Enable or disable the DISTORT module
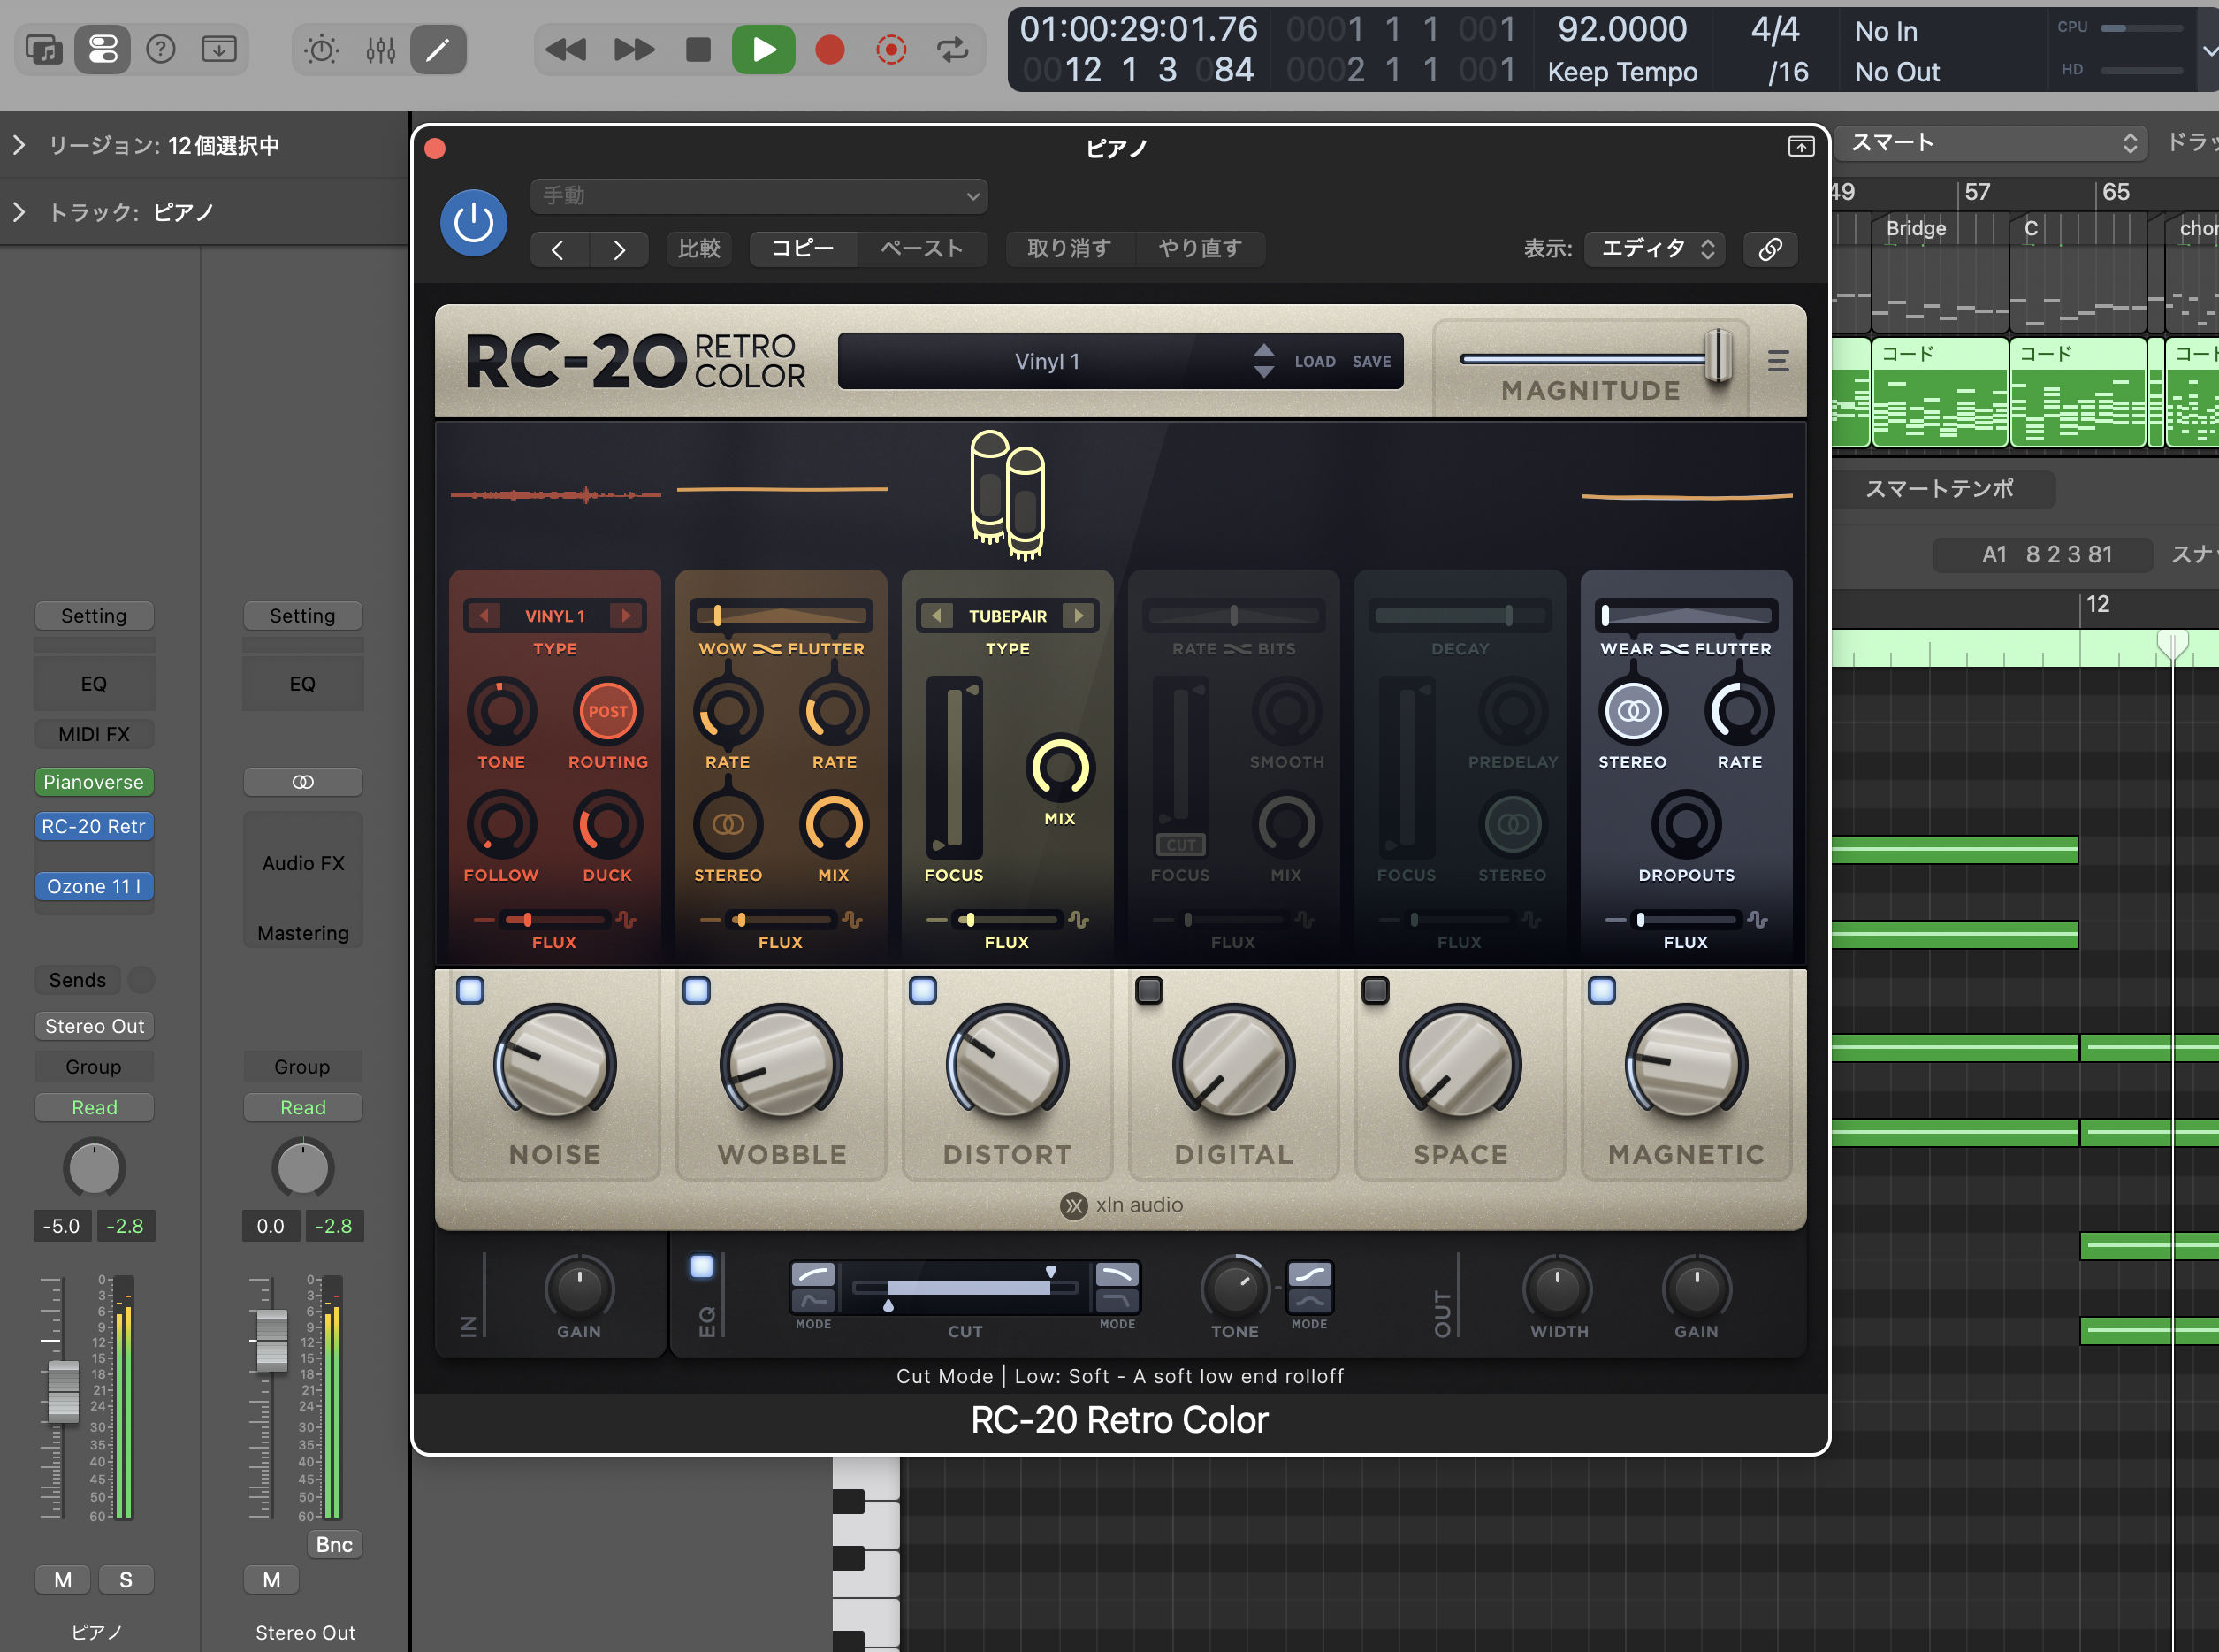 tap(923, 990)
